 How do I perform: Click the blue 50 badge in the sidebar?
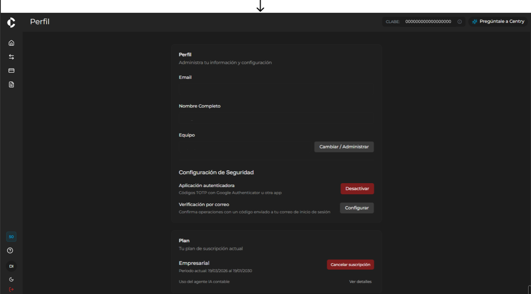pos(11,237)
